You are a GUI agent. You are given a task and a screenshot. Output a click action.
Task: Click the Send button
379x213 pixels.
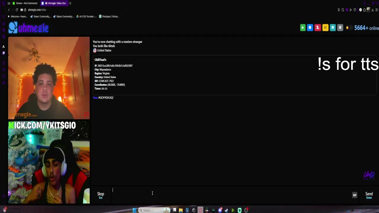click(369, 195)
